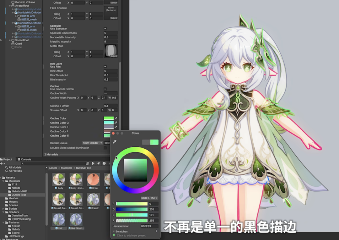Click the GenshinToon folder icon
This screenshot has width=339, height=240.
[x=10, y=216]
